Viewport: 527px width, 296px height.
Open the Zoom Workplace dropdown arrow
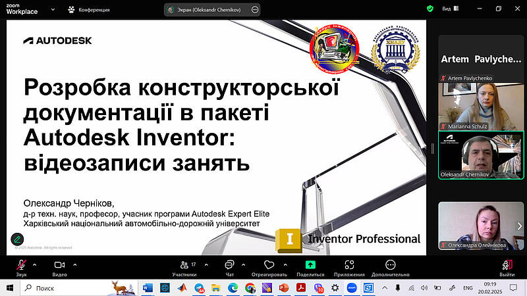[x=53, y=10]
